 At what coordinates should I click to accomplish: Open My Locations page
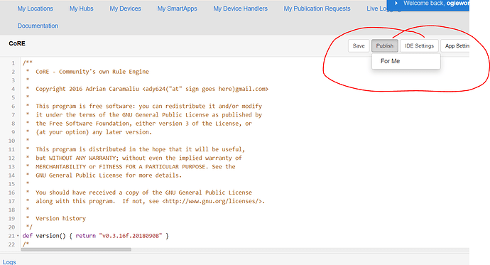pyautogui.click(x=35, y=9)
